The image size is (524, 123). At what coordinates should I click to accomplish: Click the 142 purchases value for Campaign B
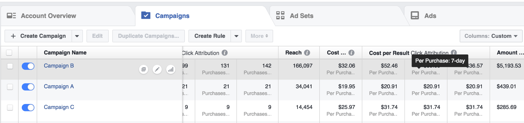pos(267,66)
